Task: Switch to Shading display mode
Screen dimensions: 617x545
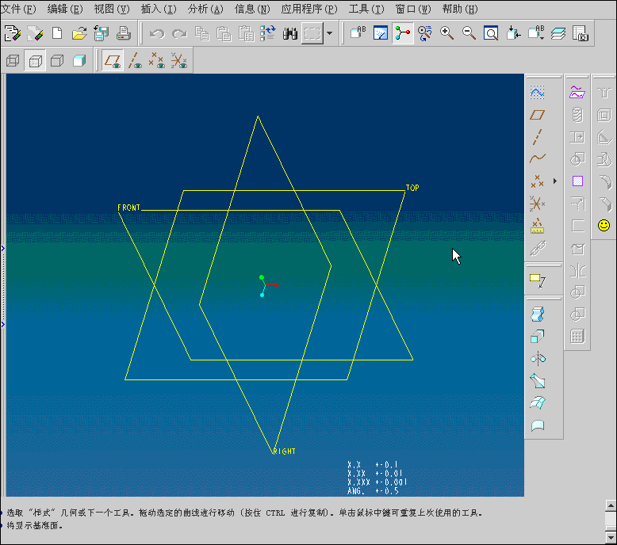Action: click(79, 60)
